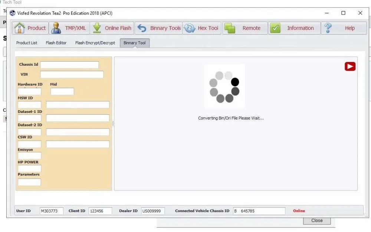This screenshot has width=371, height=232.
Task: Click the Online Flash download arrow icon
Action: [x=97, y=28]
